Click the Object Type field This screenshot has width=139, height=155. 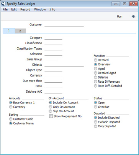pos(53,70)
